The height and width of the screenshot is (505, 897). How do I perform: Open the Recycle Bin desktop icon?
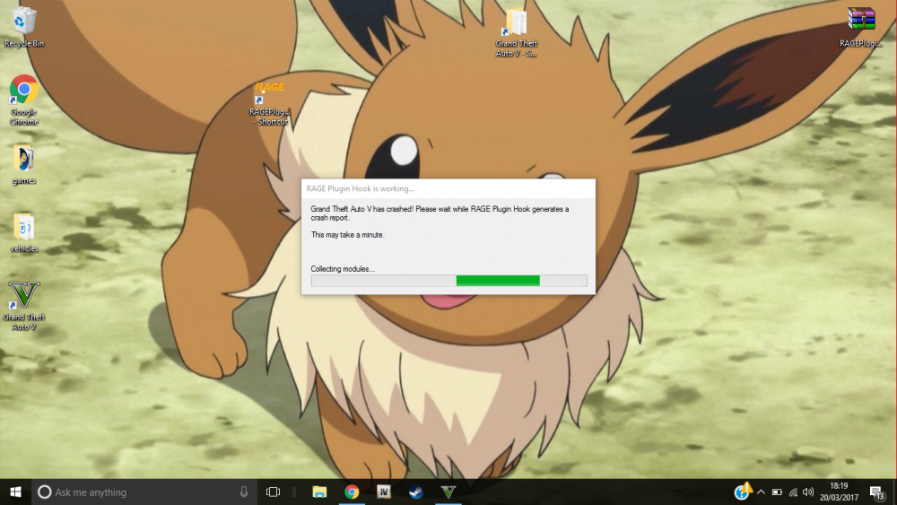pos(23,27)
